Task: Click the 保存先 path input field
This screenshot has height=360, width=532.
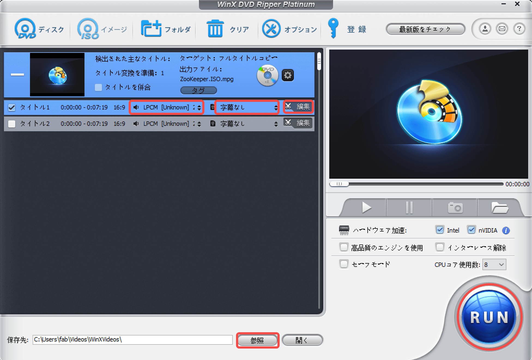Action: click(x=132, y=340)
